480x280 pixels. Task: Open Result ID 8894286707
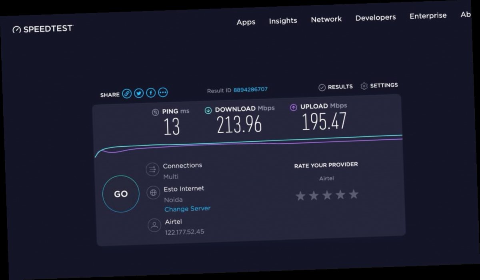pos(251,89)
